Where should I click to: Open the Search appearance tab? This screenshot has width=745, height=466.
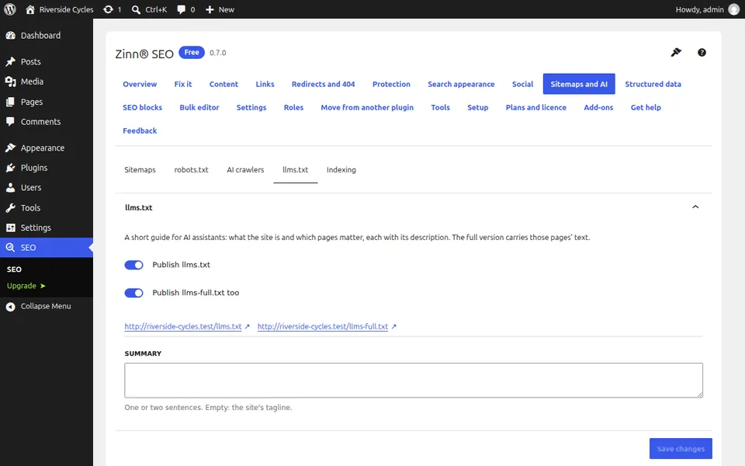click(461, 84)
